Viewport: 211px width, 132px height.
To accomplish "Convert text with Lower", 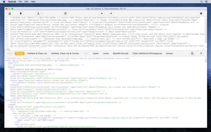I will pos(106,53).
